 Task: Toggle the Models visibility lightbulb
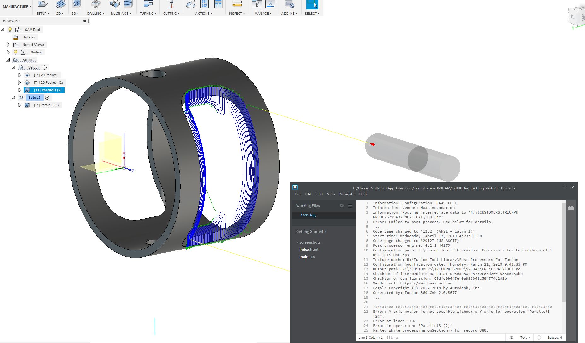tap(16, 52)
